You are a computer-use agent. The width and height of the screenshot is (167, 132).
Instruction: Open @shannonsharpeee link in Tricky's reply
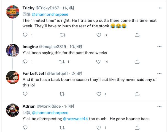pyautogui.click(x=50, y=14)
